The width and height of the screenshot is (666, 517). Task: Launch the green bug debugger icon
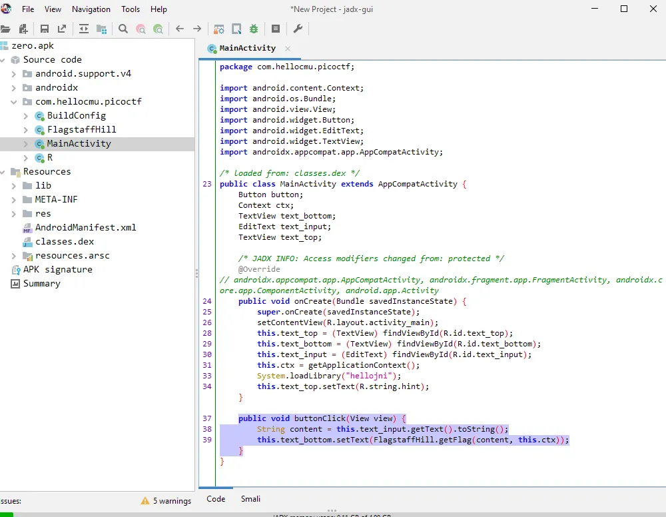pyautogui.click(x=254, y=29)
